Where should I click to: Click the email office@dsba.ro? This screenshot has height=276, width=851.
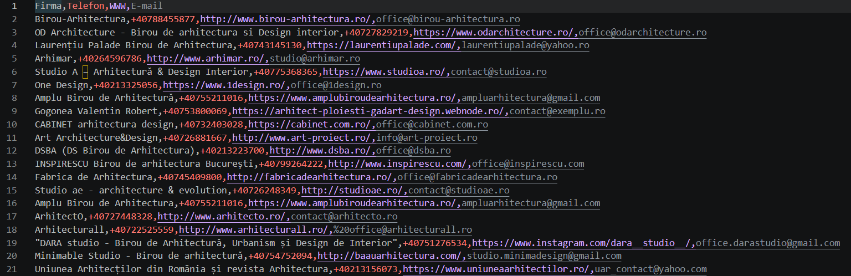413,151
